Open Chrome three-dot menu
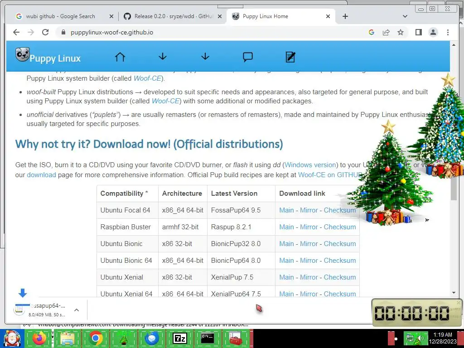The width and height of the screenshot is (464, 348). pyautogui.click(x=448, y=32)
